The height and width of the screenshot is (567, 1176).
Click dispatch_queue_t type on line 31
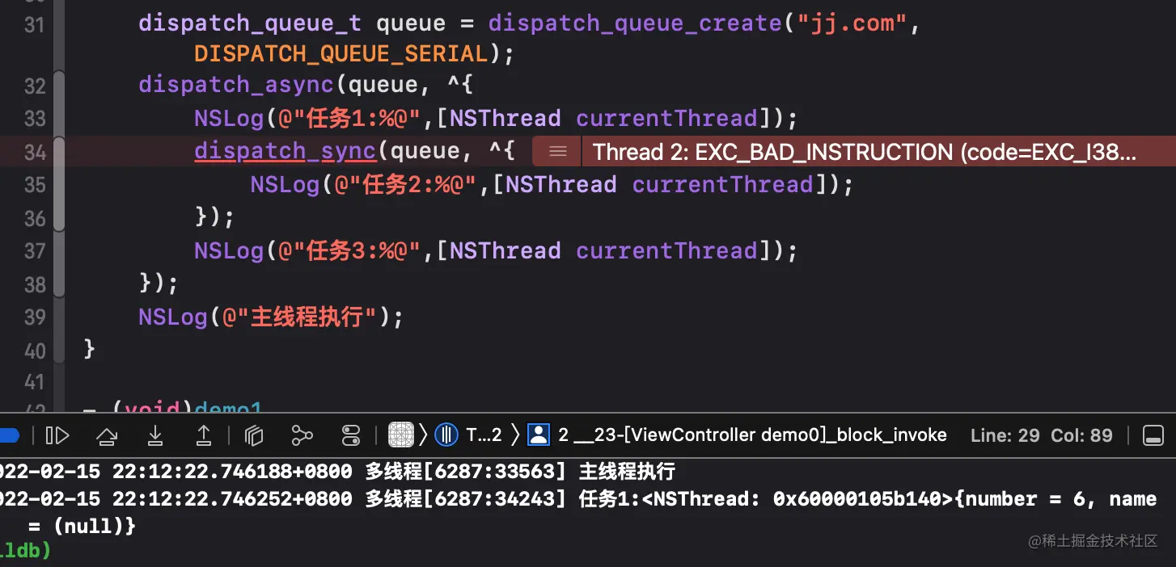pyautogui.click(x=250, y=23)
